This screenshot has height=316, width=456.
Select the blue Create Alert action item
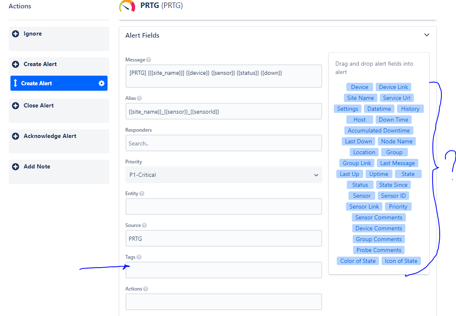click(x=59, y=83)
